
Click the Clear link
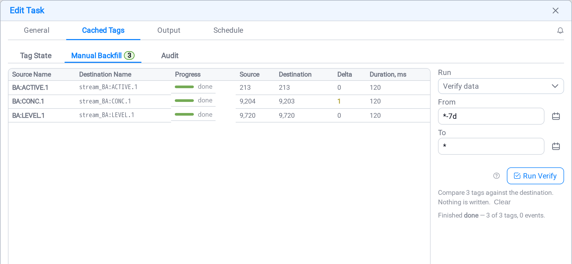(x=502, y=202)
